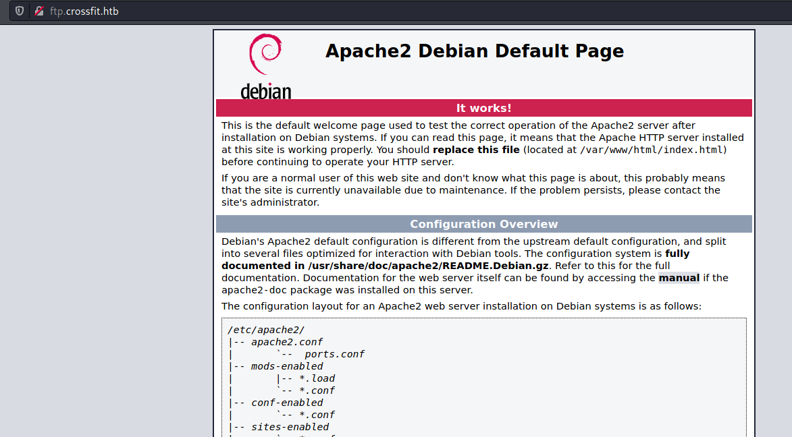Screen dimensions: 792x437
Task: Click the *.load tree entry
Action: tap(317, 378)
